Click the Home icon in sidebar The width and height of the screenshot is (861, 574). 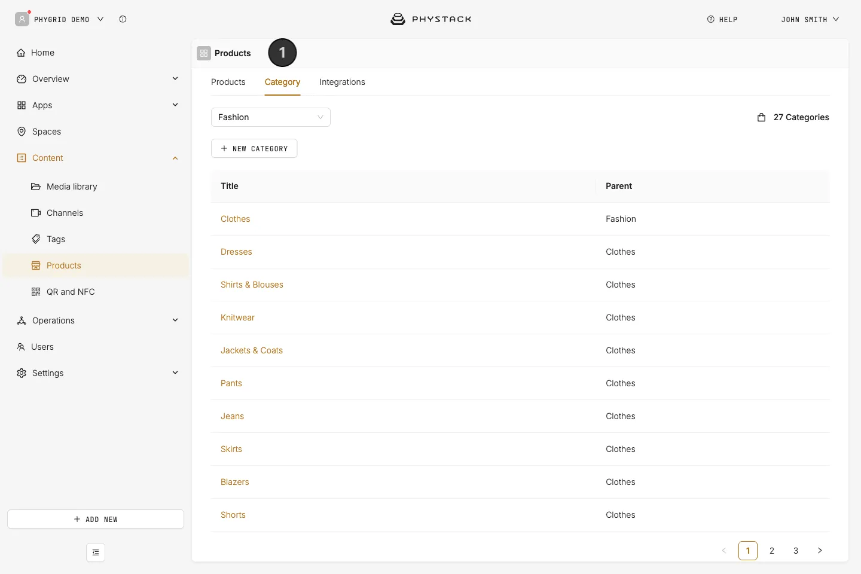21,53
